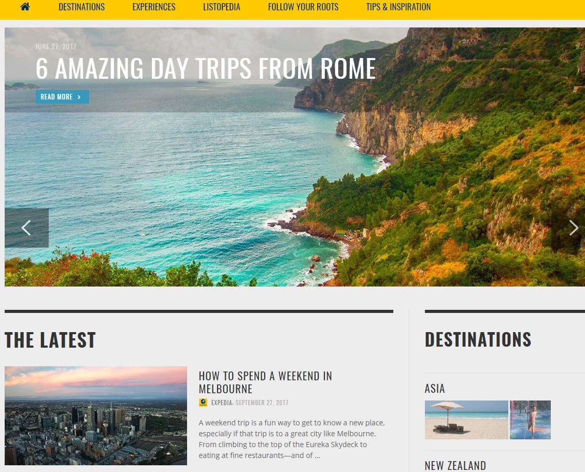This screenshot has height=472, width=585.
Task: Open the Experiences menu
Action: pyautogui.click(x=154, y=7)
